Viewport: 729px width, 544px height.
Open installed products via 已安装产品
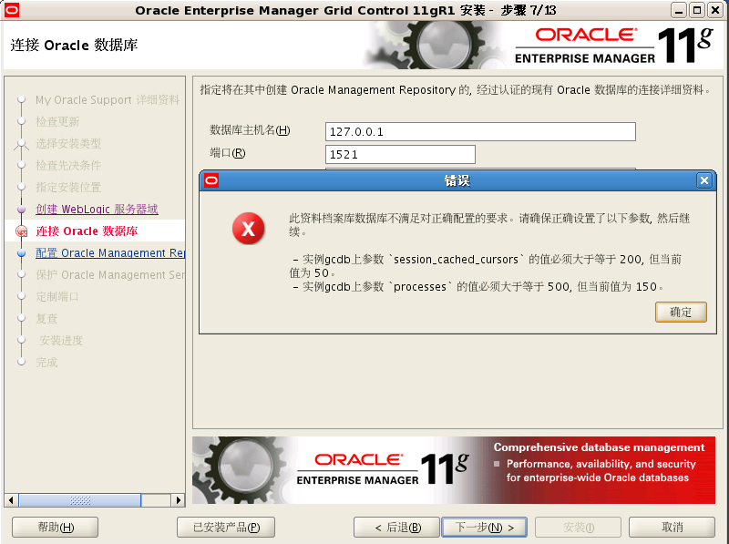point(225,527)
